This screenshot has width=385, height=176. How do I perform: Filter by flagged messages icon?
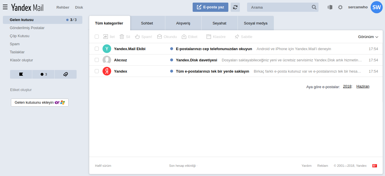tap(21, 74)
